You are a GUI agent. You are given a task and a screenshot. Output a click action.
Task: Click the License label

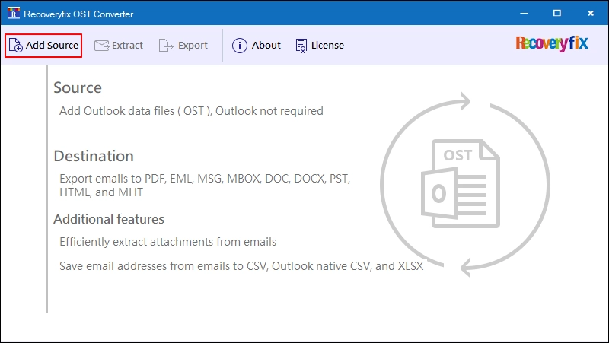pyautogui.click(x=327, y=46)
